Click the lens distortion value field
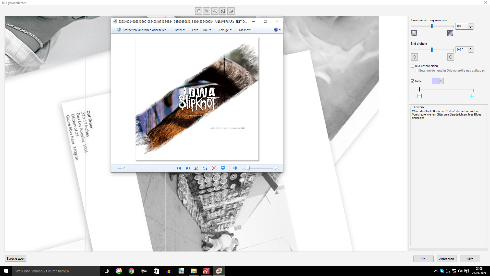 coord(462,26)
